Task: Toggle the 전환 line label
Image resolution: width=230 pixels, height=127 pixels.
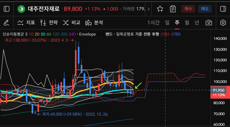Action: [x=146, y=34]
